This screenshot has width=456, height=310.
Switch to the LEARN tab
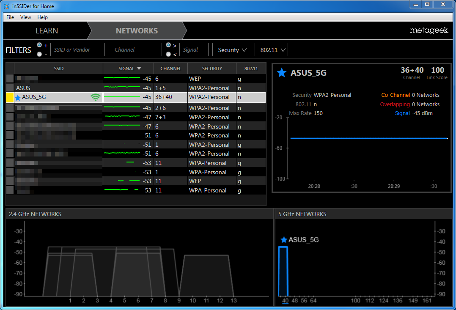47,30
